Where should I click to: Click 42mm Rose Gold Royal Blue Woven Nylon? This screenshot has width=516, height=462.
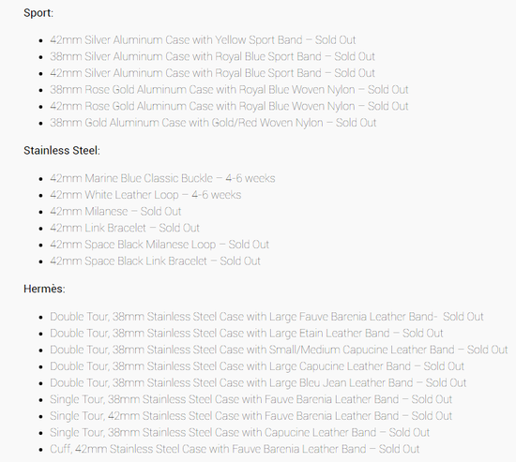[229, 106]
